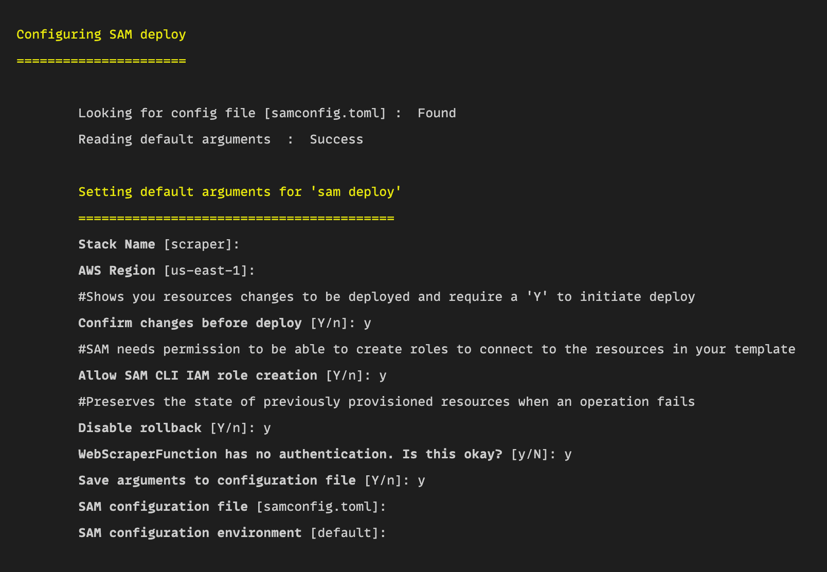The height and width of the screenshot is (572, 827).
Task: Select the 'Save arguments to configuration file' prompt
Action: pos(216,480)
